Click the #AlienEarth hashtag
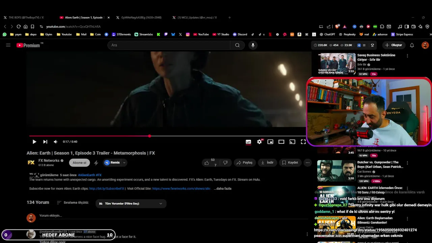 coord(86,175)
